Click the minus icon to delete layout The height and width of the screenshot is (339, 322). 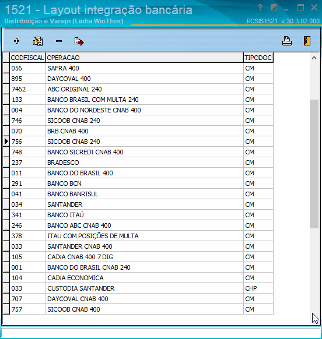tap(59, 41)
